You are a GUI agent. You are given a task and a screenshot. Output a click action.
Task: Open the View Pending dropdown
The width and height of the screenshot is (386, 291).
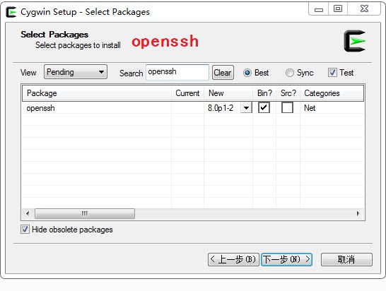click(x=76, y=72)
